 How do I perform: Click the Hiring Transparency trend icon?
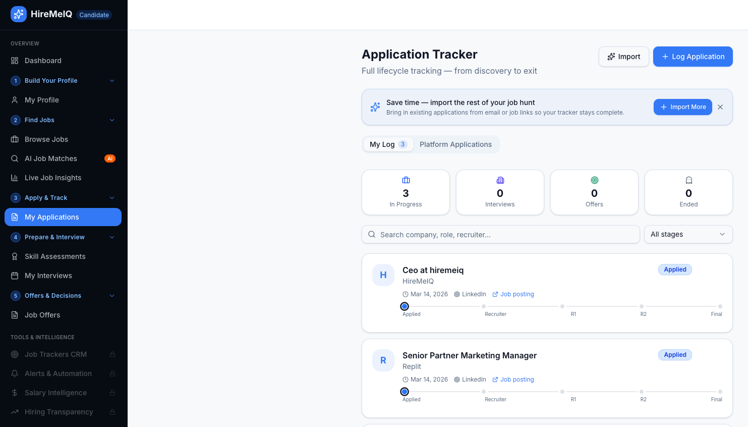pyautogui.click(x=15, y=412)
